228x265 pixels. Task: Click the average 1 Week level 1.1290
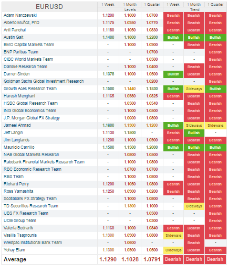coord(108,259)
